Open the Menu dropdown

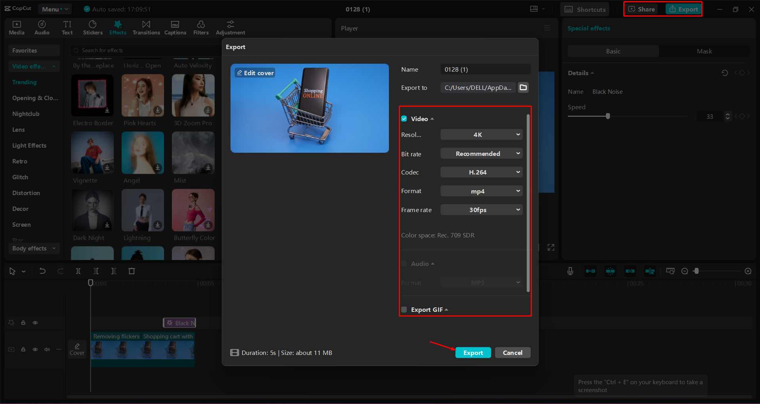coord(55,9)
